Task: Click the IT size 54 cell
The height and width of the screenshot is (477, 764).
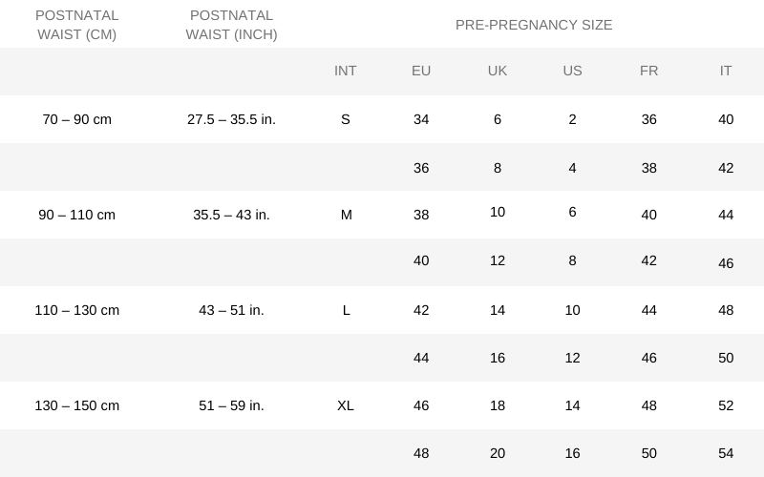Action: pyautogui.click(x=726, y=453)
